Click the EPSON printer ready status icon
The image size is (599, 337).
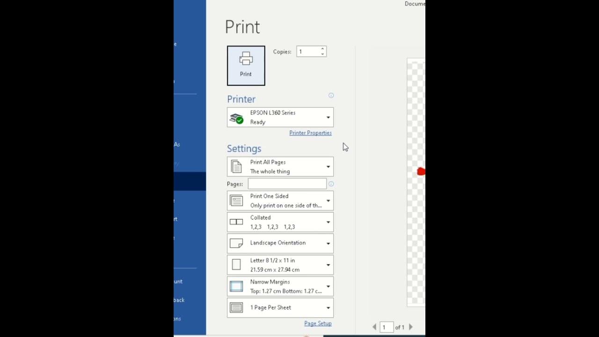point(237,118)
